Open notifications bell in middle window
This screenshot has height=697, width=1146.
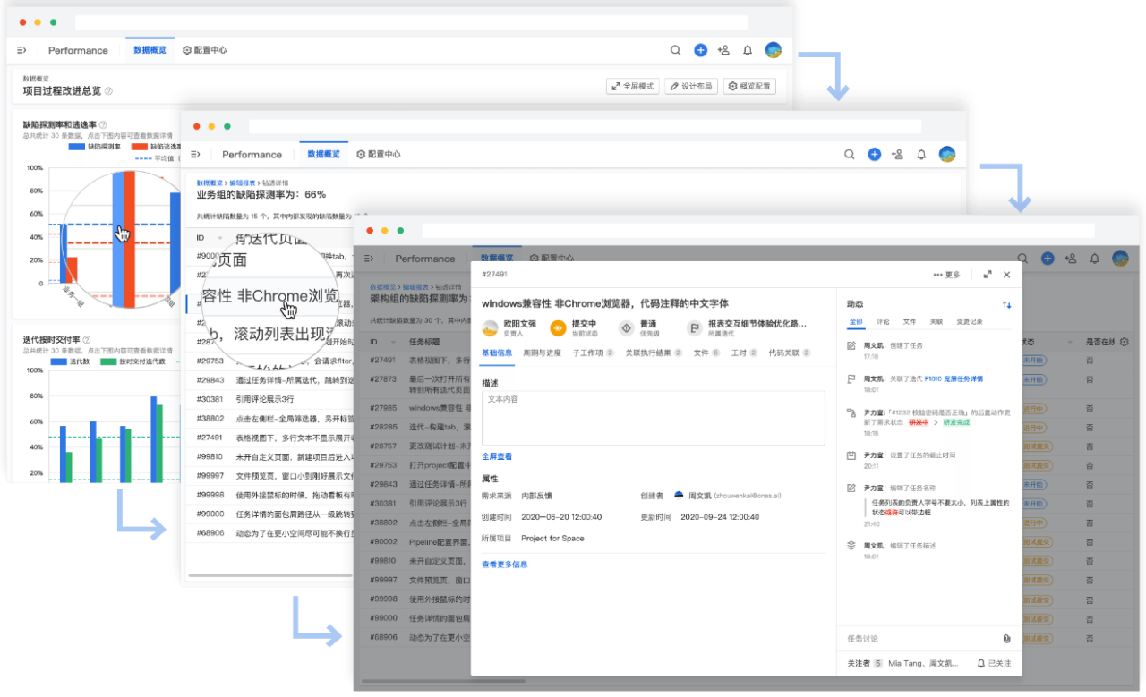click(x=921, y=155)
